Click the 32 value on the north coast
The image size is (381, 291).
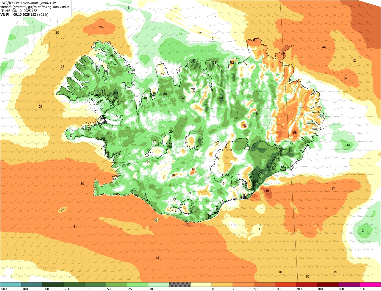pyautogui.click(x=232, y=62)
